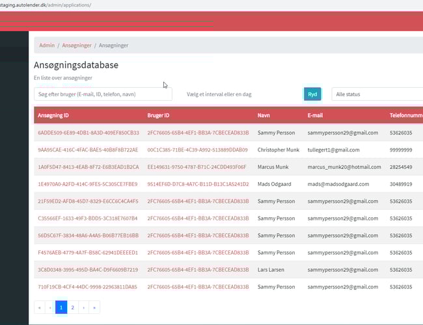The width and height of the screenshot is (423, 325).
Task: Go to first page with double-left arrow
Action: [x=40, y=307]
